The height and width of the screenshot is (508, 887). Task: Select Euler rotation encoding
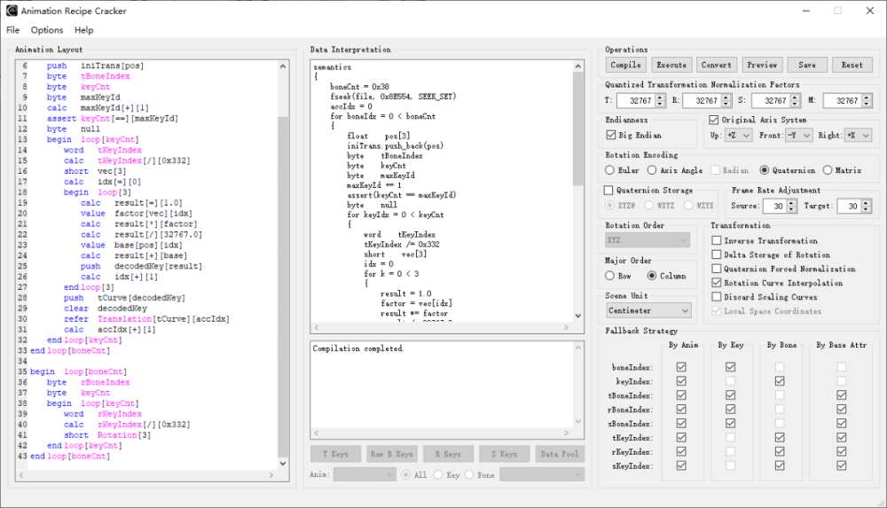(x=610, y=170)
